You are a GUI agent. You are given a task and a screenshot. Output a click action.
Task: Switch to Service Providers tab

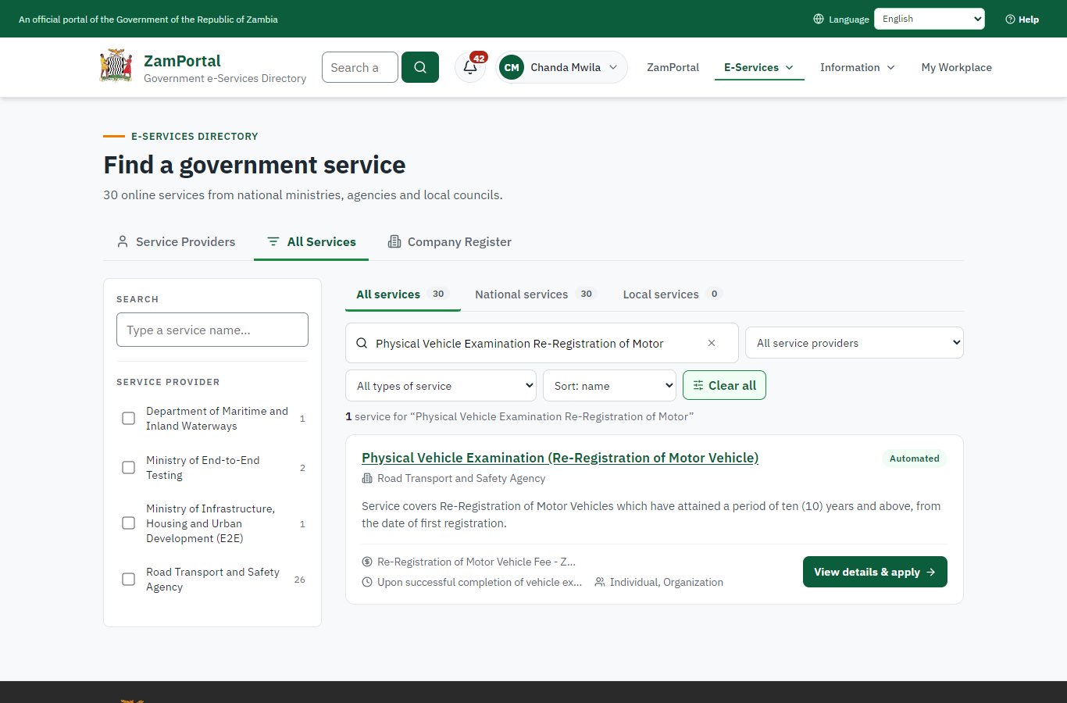point(176,241)
